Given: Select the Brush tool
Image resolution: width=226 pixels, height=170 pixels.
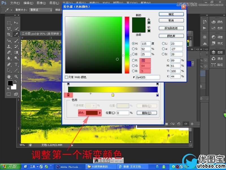Looking at the screenshot, I should (16, 41).
